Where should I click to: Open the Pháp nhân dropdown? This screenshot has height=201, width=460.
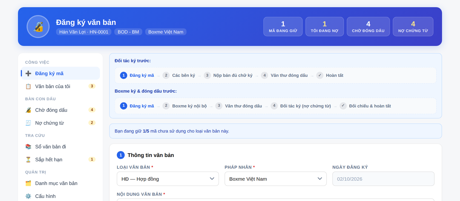tap(276, 179)
